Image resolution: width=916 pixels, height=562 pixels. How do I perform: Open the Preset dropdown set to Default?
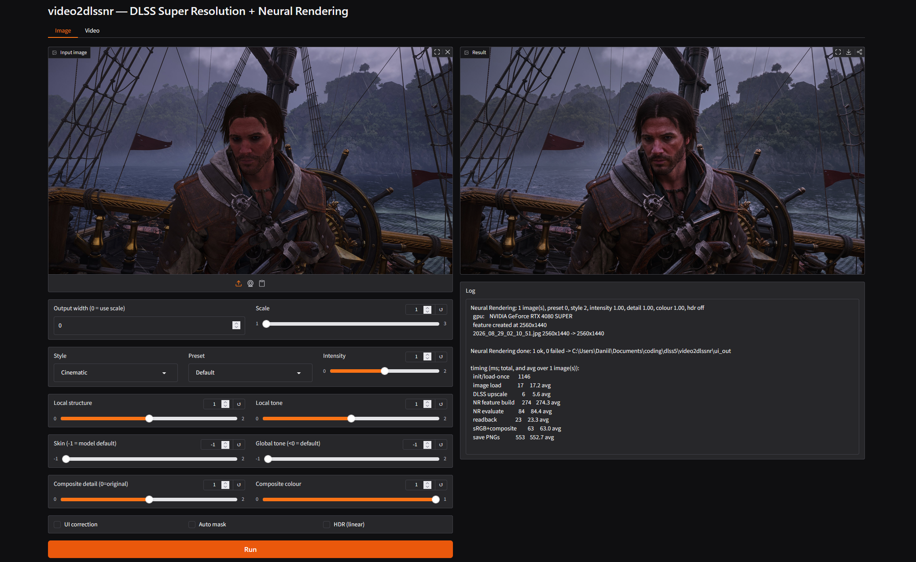tap(250, 372)
